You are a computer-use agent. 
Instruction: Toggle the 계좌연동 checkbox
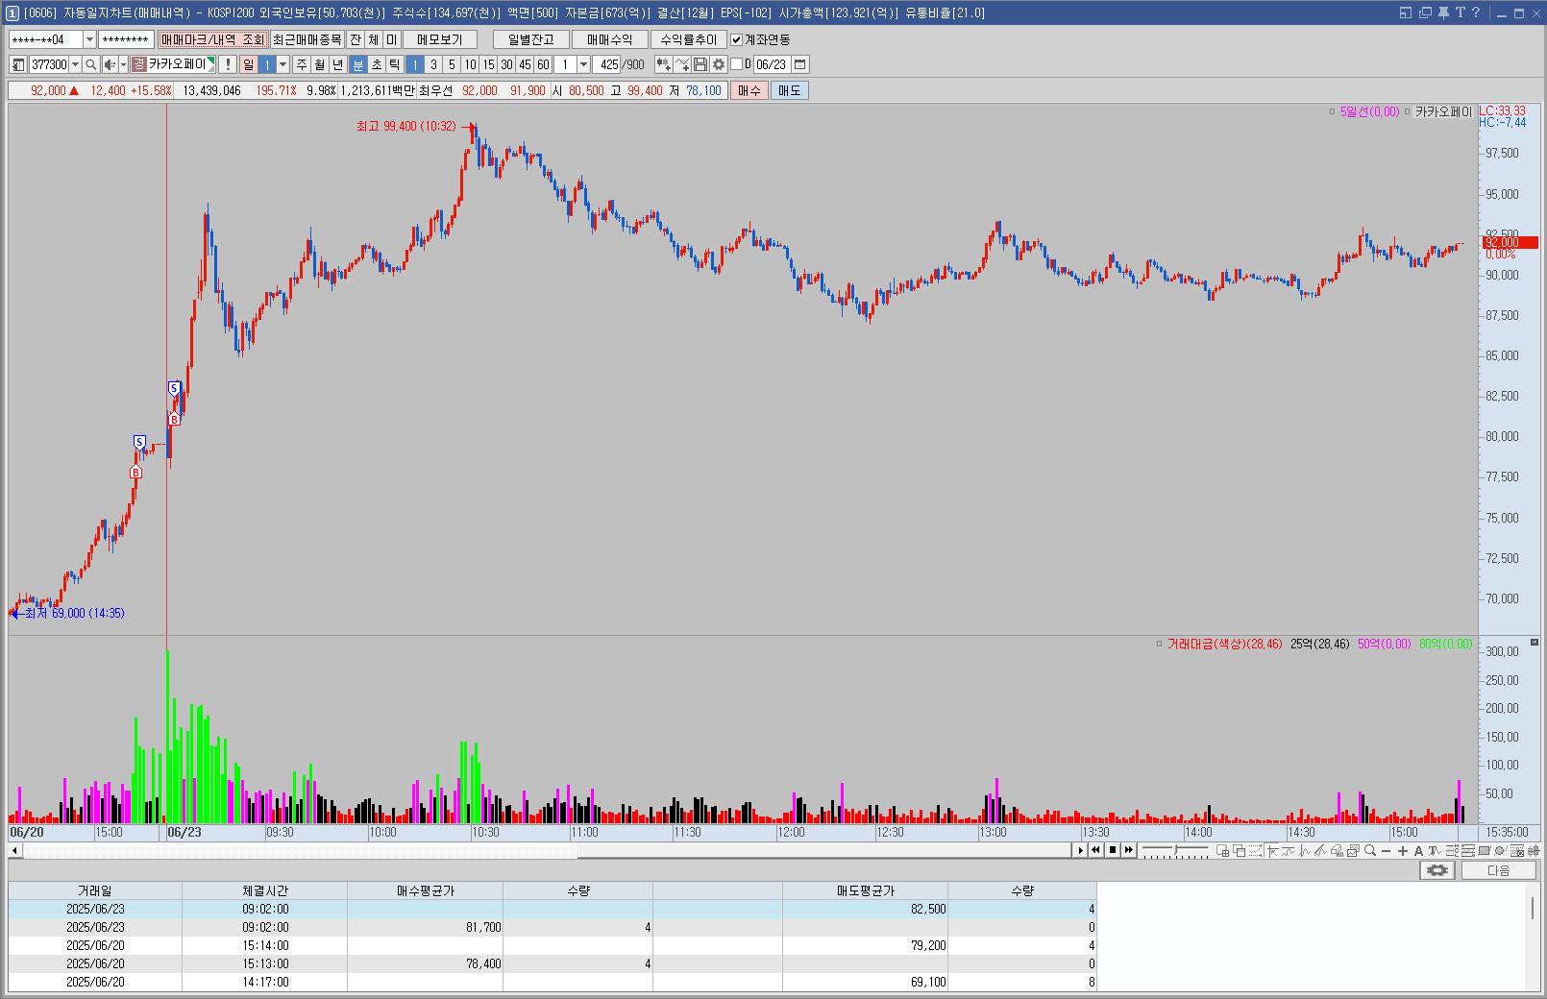[737, 39]
